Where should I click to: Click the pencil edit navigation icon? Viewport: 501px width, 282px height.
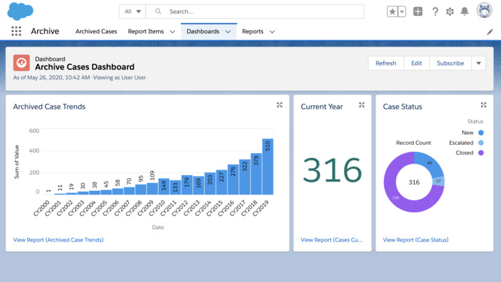click(490, 32)
